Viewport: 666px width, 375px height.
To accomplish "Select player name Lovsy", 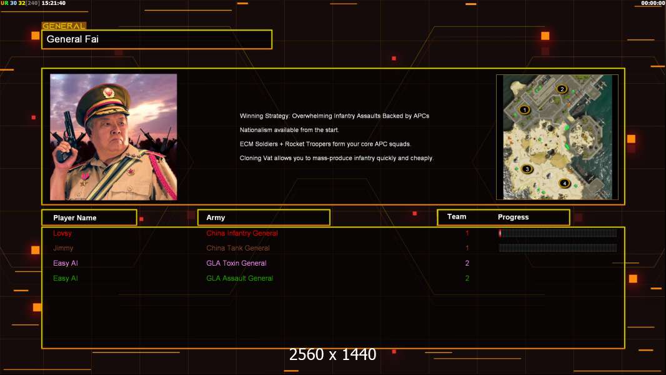I will pyautogui.click(x=62, y=233).
